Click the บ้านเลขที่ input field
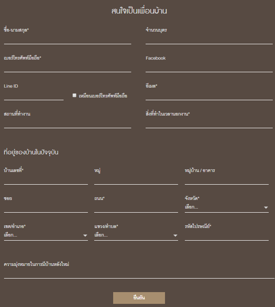The width and height of the screenshot is (275, 307). click(x=46, y=180)
